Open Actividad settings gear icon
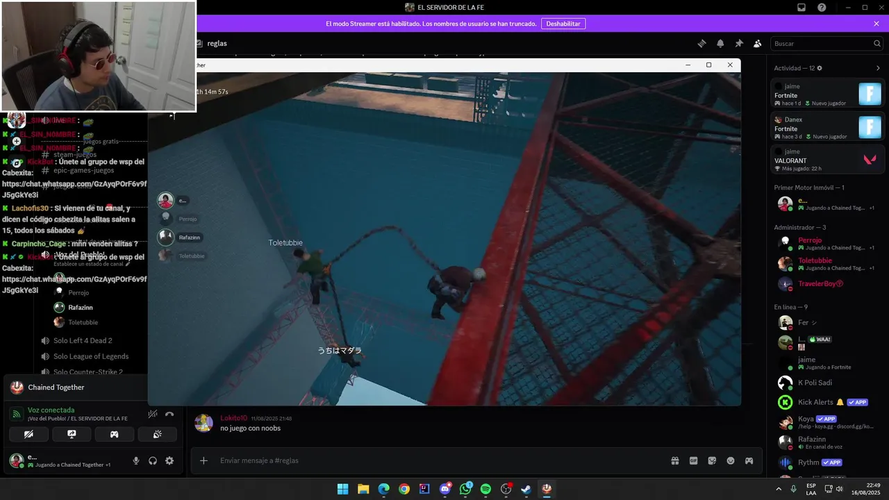The image size is (889, 500). point(820,68)
